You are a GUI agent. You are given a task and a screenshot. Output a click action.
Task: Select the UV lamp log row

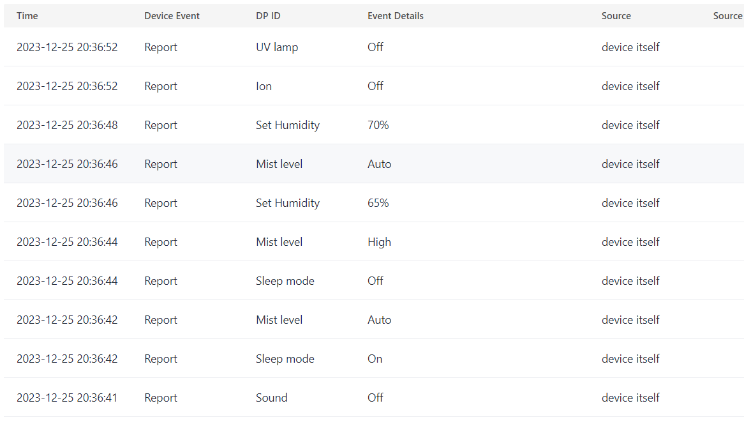click(x=277, y=47)
